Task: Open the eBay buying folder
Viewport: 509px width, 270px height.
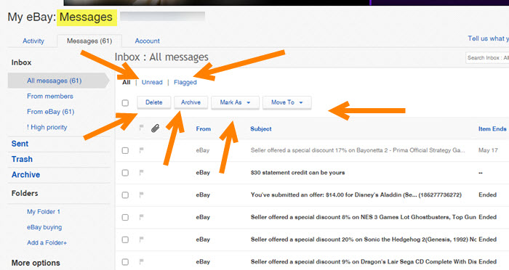Action: tap(44, 227)
